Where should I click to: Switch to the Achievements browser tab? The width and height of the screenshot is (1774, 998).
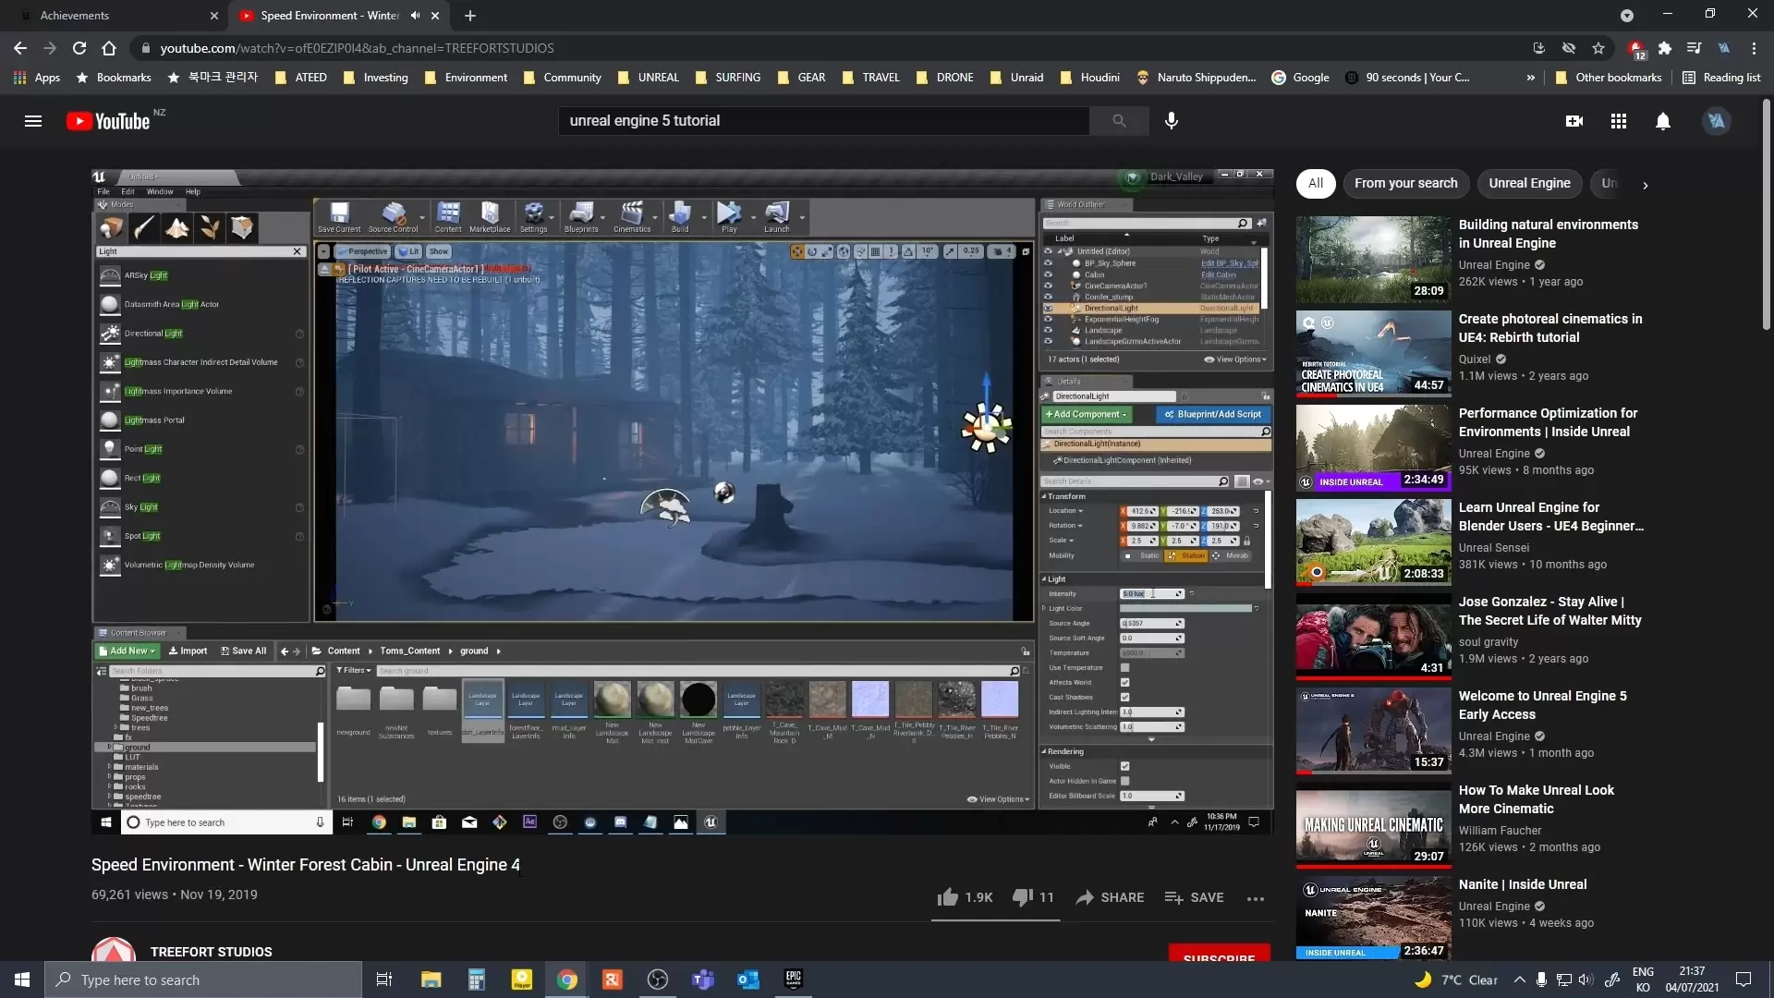click(111, 16)
